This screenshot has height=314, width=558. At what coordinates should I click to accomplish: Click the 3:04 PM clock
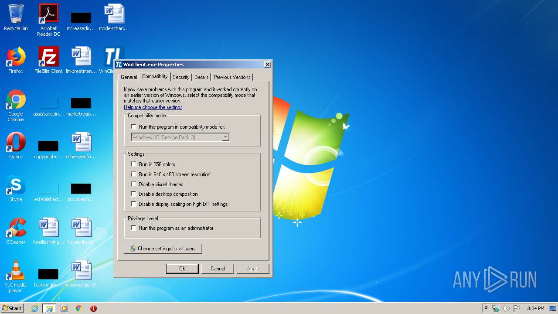click(535, 308)
